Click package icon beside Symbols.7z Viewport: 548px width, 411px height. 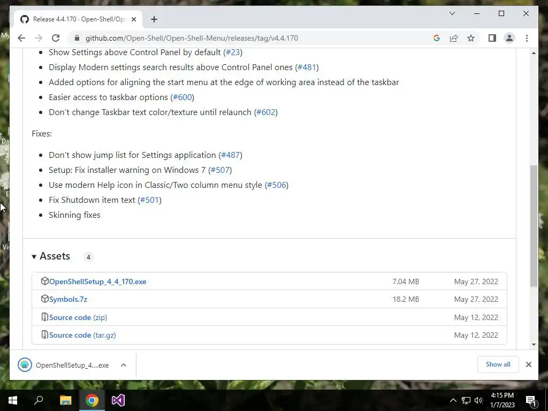point(45,299)
